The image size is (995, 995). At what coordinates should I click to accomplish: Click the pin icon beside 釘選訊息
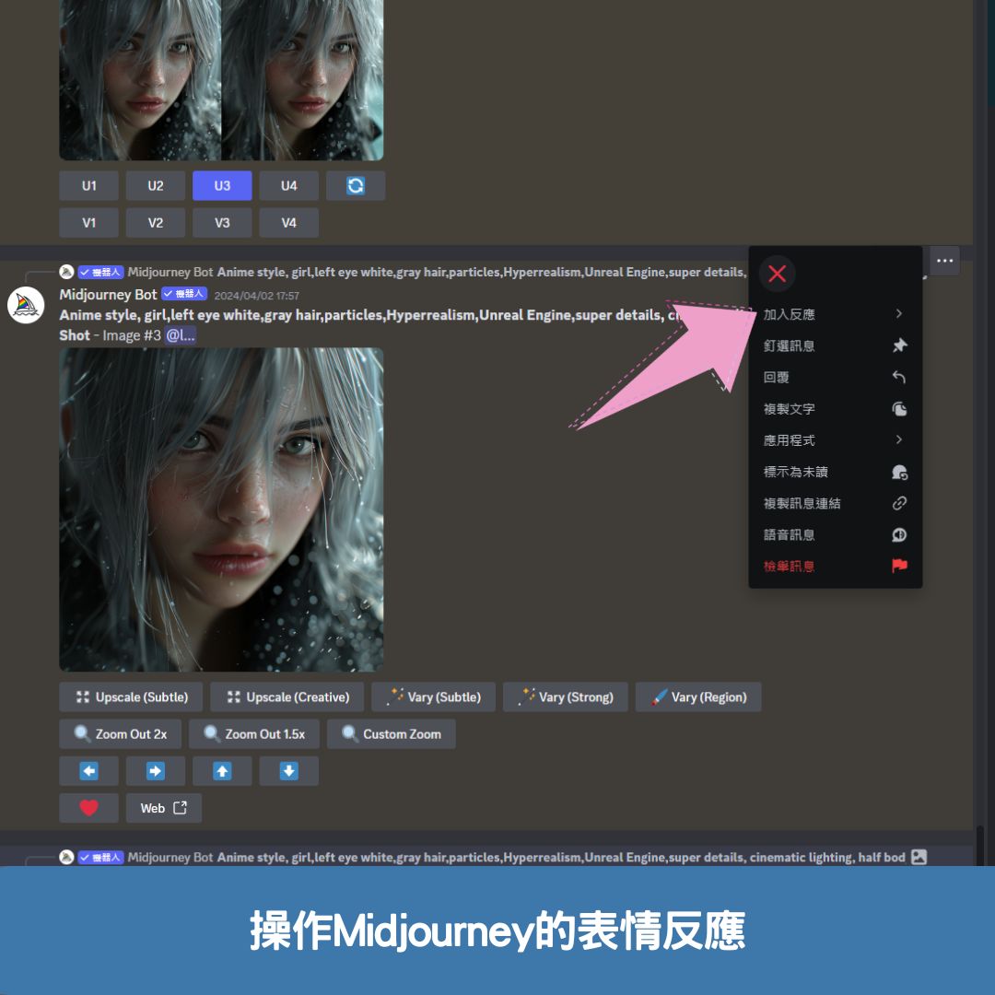[898, 345]
